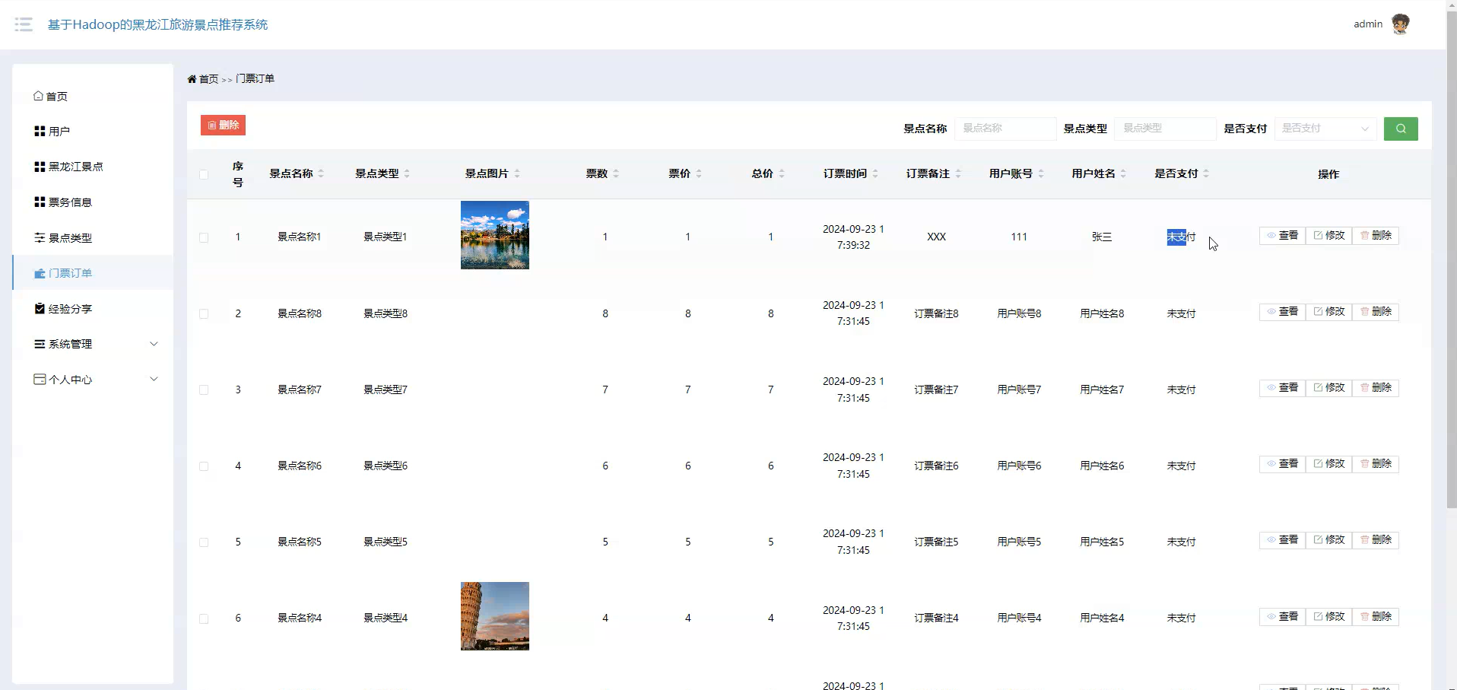This screenshot has height=690, width=1457.
Task: Go to 首页 in the sidebar
Action: (x=93, y=96)
